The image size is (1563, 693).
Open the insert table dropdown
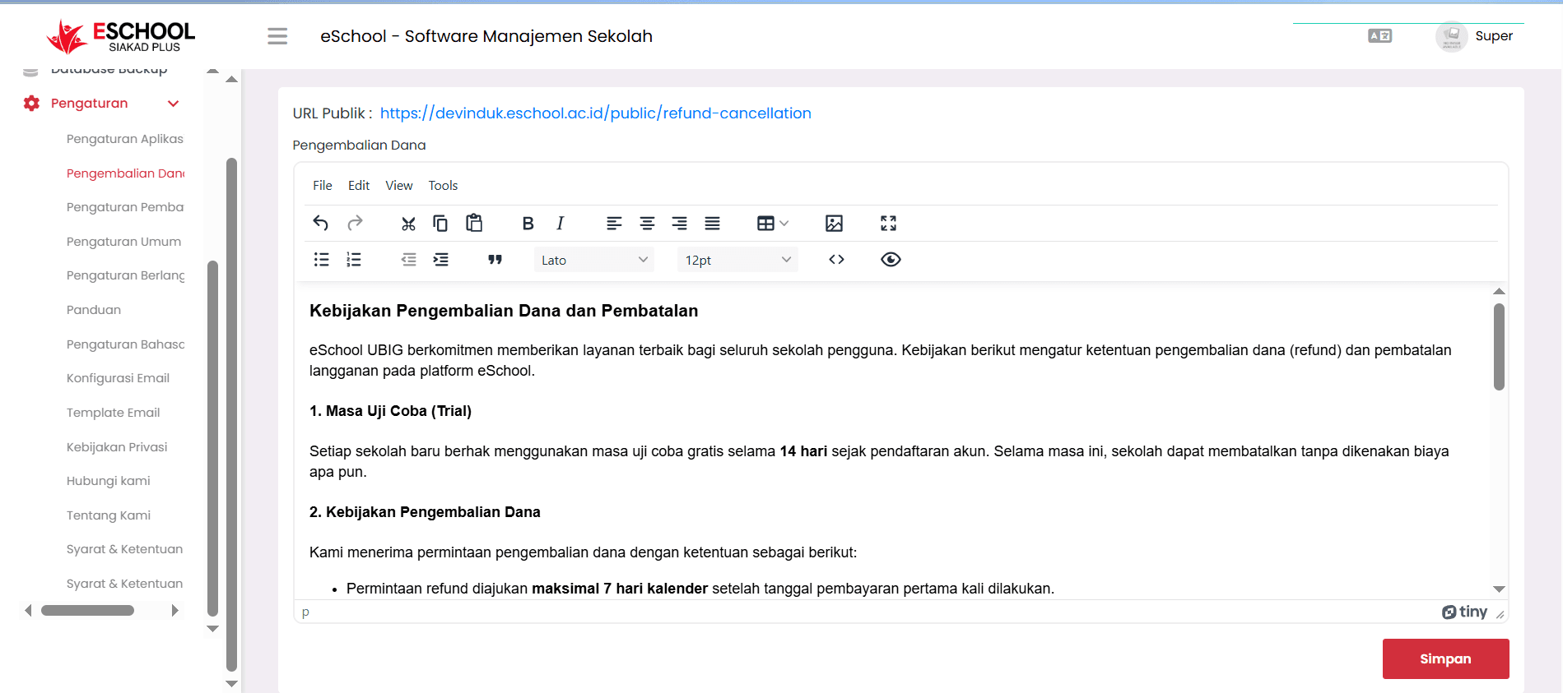coord(772,224)
